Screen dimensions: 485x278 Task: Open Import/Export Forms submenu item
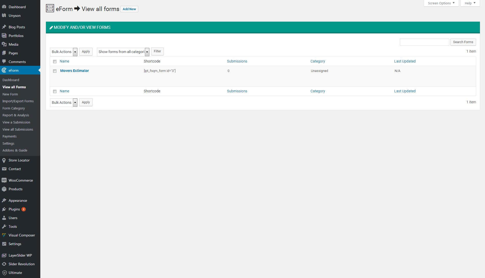tap(18, 101)
